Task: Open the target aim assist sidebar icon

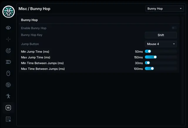Action: click(x=8, y=51)
